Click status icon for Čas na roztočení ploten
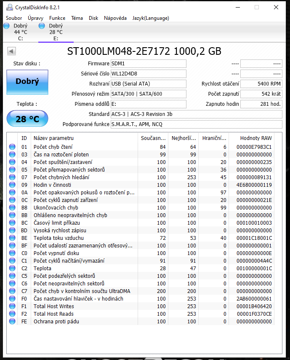Image resolution: width=290 pixels, height=360 pixels. click(x=12, y=154)
